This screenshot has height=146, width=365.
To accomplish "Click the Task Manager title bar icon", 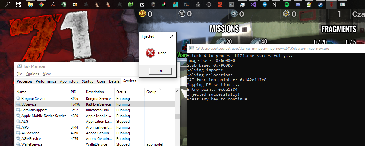I will (19, 66).
